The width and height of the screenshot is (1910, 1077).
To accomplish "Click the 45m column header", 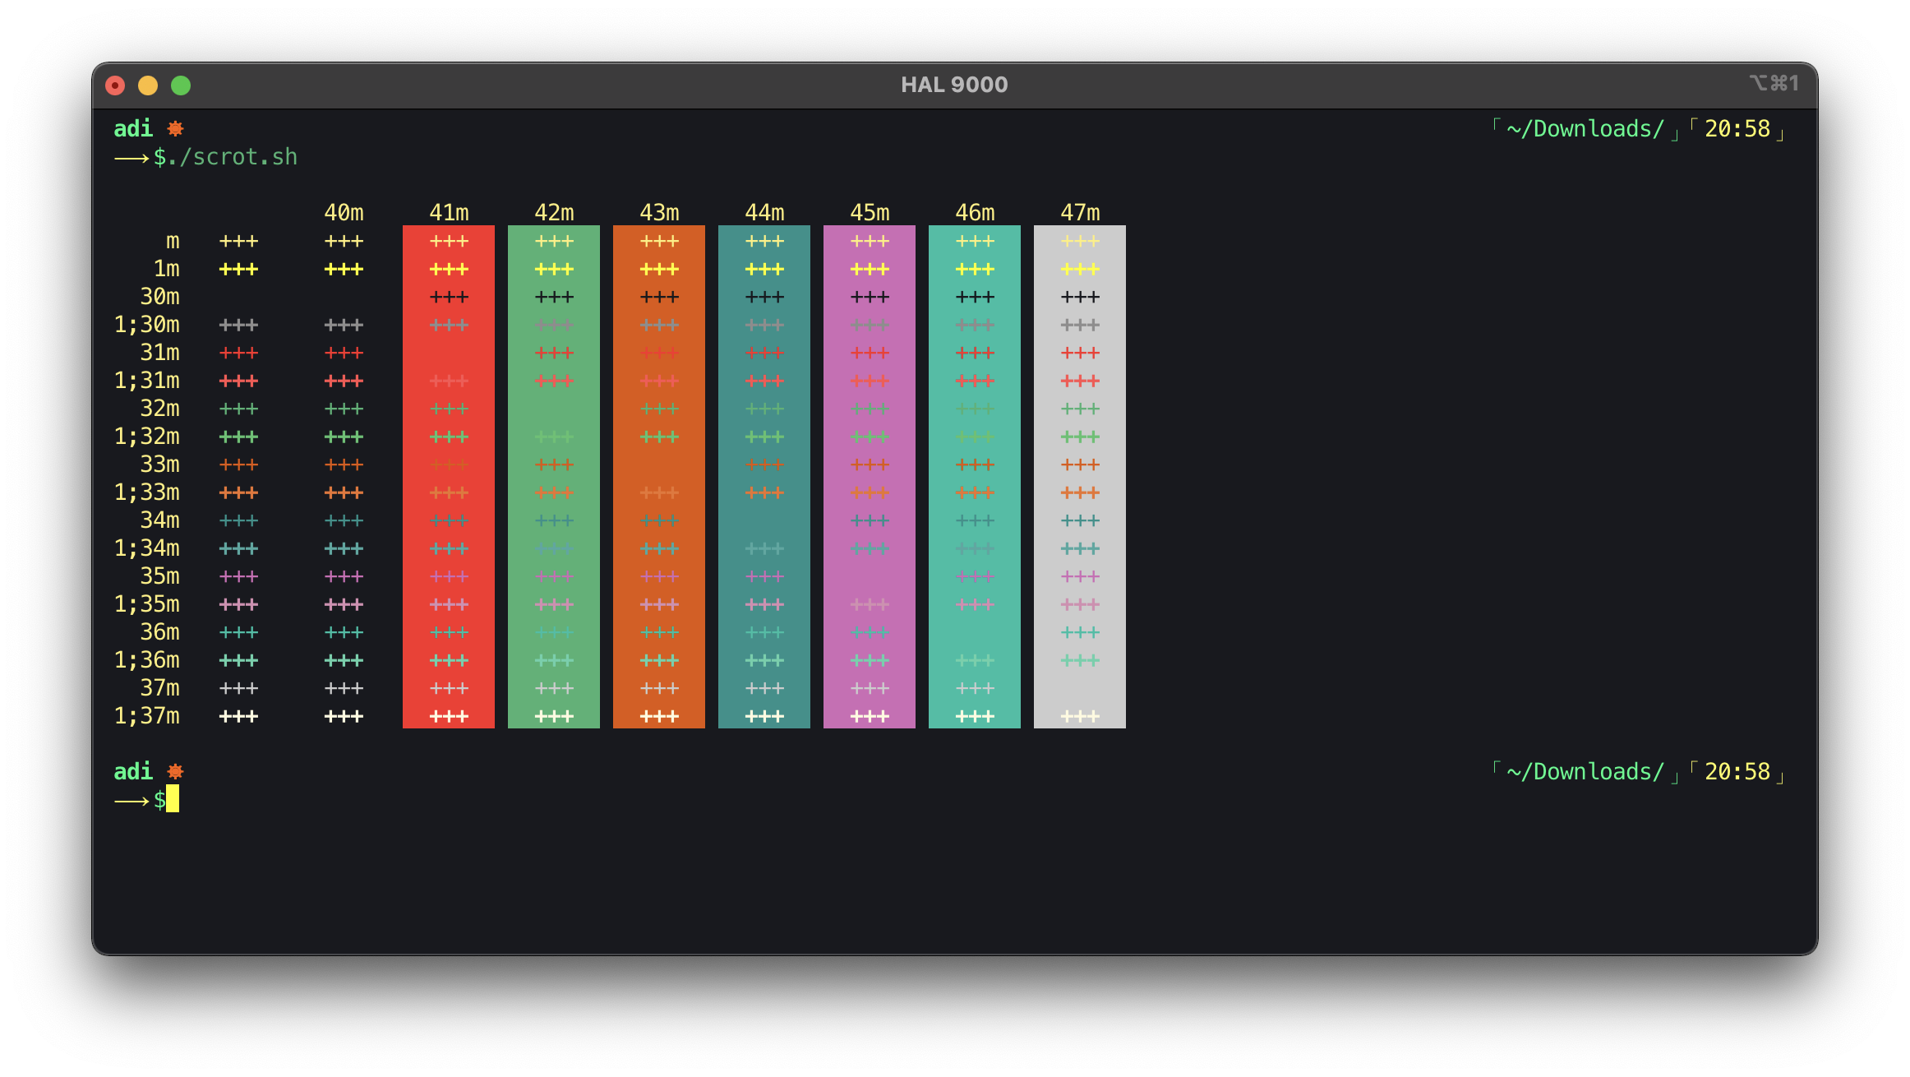I will click(x=870, y=213).
